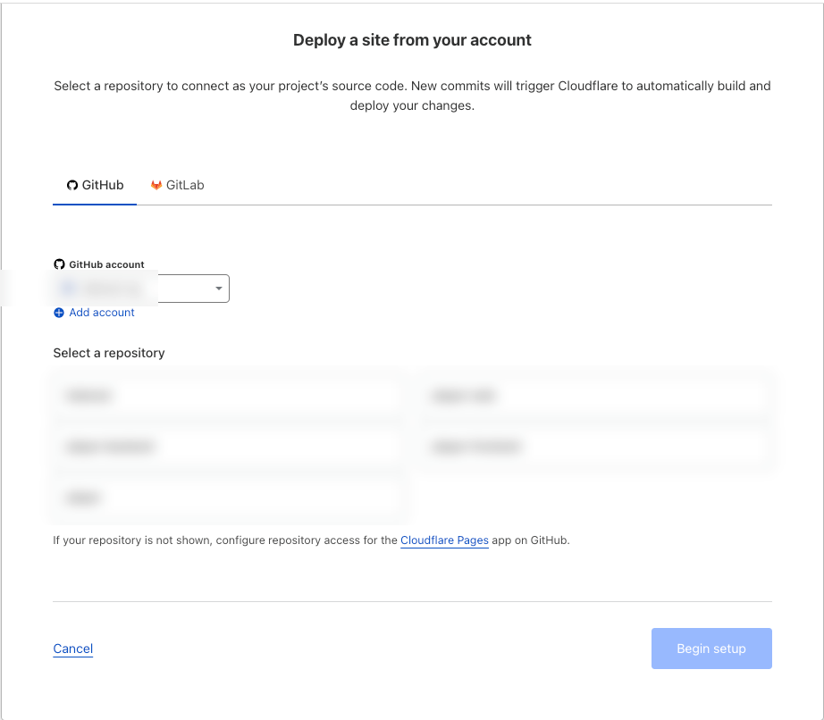
Task: Click the GitLab fox icon
Action: [x=156, y=185]
